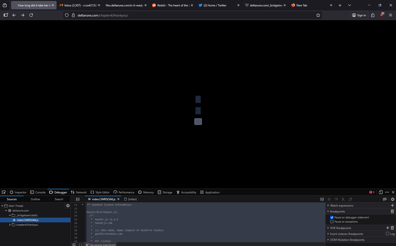This screenshot has height=246, width=396.
Task: Collapse the _bridgetown/static folder
Action: click(x=10, y=215)
